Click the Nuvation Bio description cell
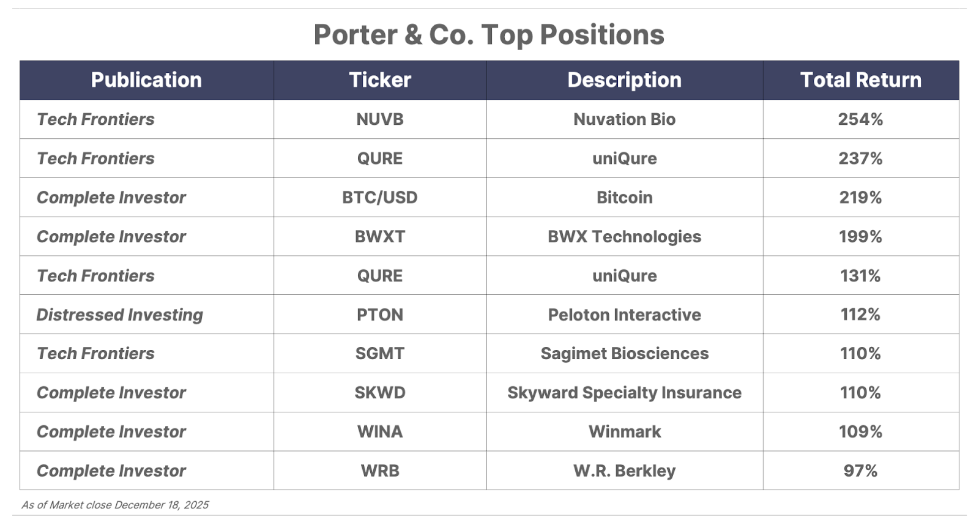 pos(624,119)
